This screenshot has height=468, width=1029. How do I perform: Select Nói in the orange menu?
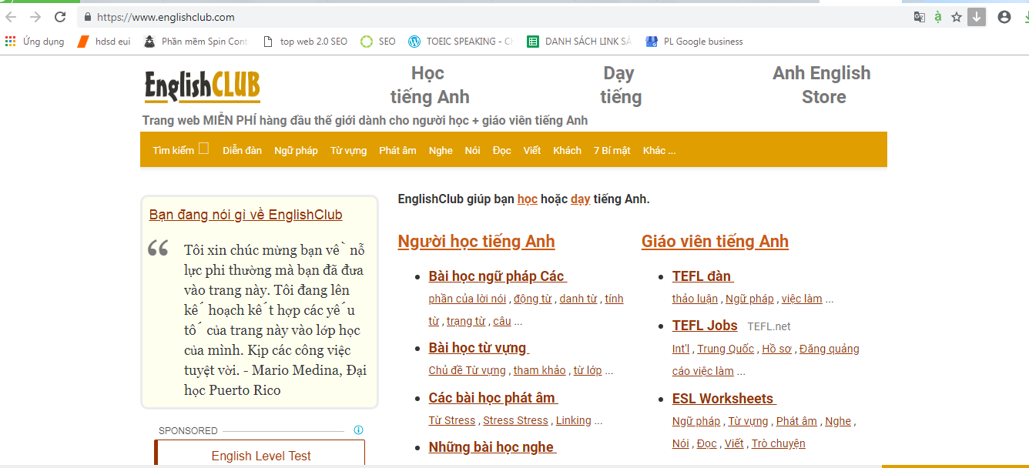point(473,150)
